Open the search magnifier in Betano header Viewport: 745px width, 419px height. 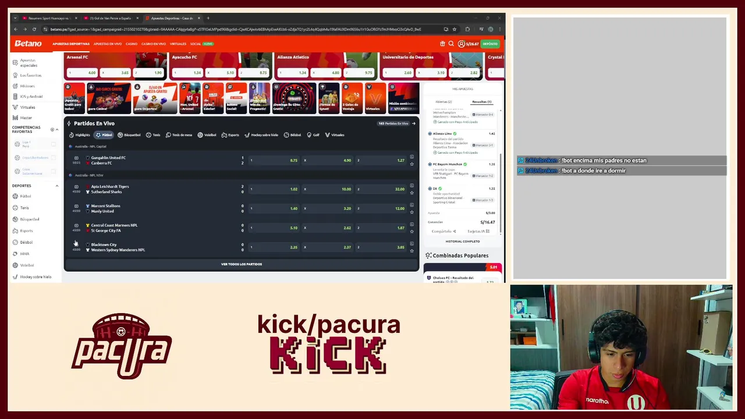coord(451,44)
